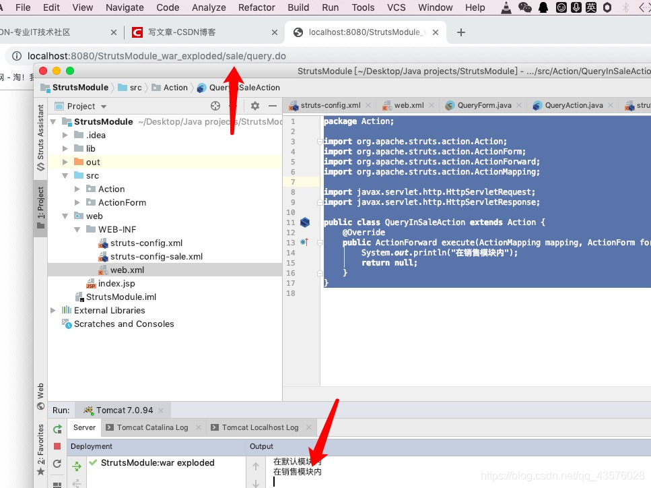Close the 写文章-CSDN博客 browser tab
Screen dimensions: 651x488
[275, 32]
